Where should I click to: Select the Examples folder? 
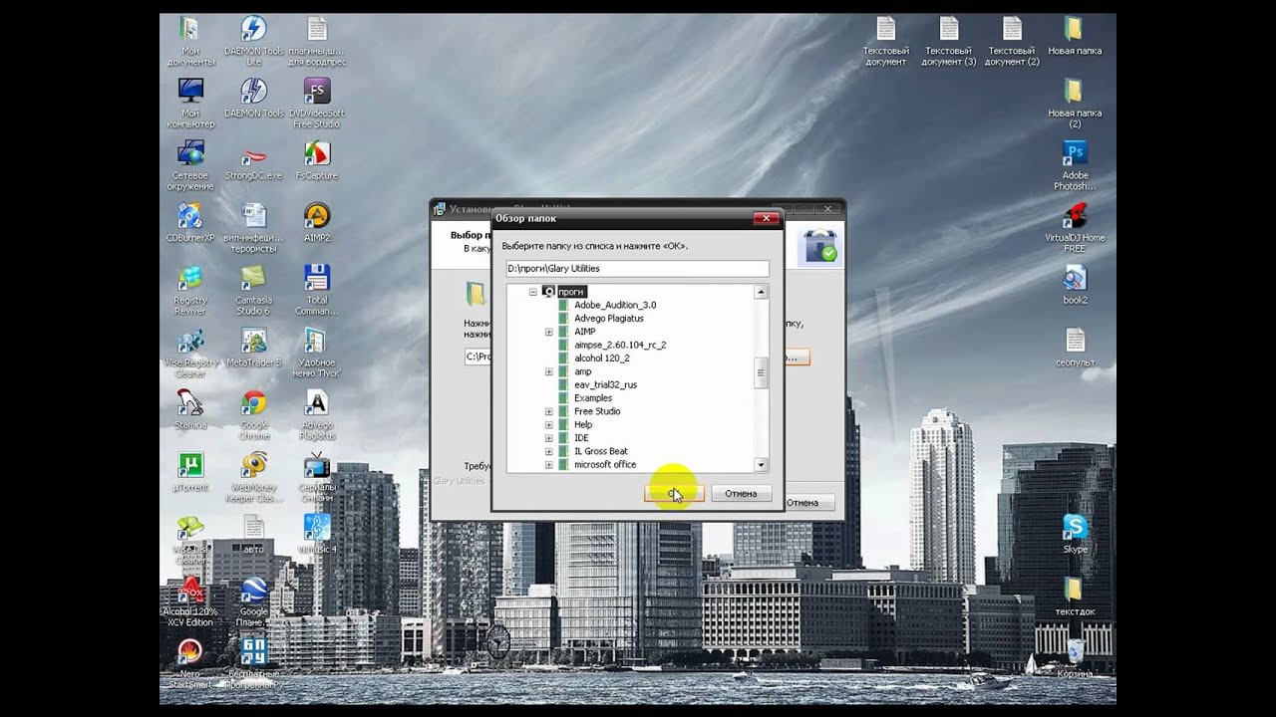tap(593, 398)
